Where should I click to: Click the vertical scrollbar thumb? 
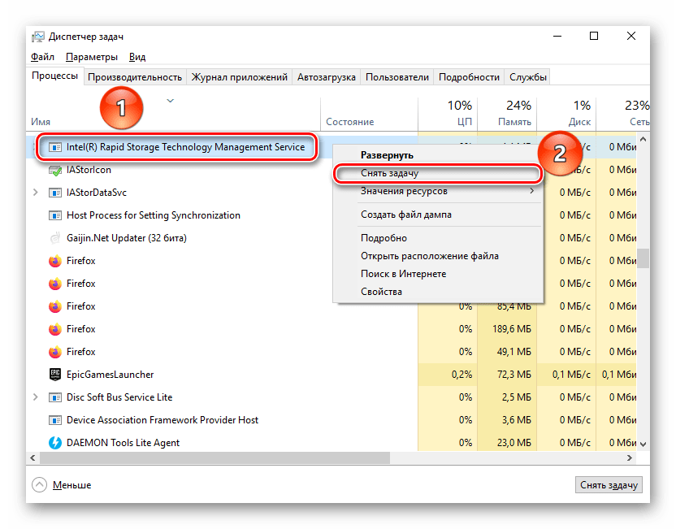click(643, 258)
